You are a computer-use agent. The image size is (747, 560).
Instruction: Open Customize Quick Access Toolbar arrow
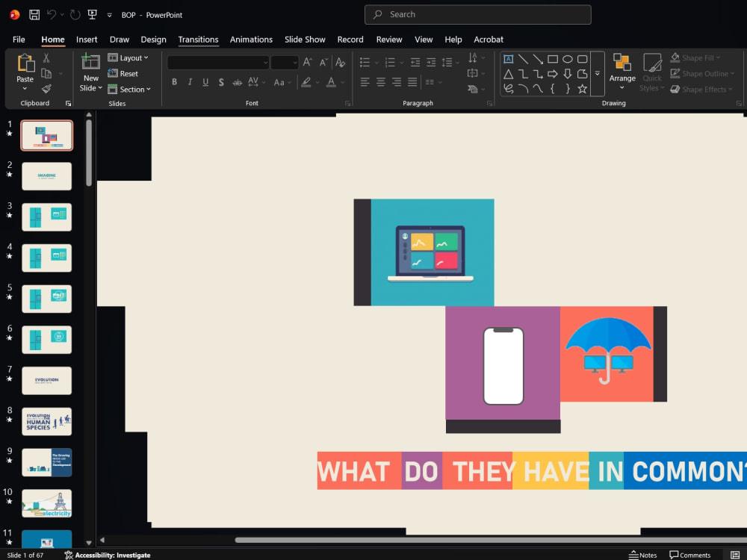110,15
